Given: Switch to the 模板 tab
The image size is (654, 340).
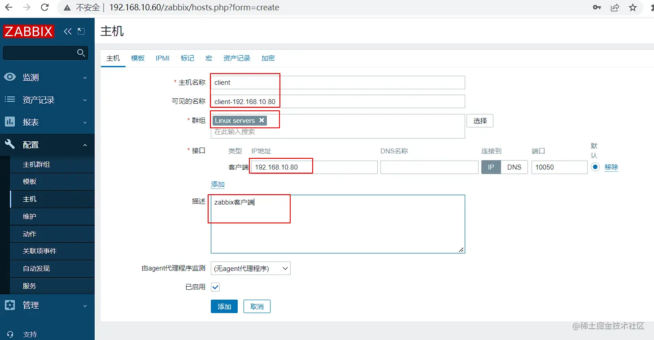Looking at the screenshot, I should [138, 58].
